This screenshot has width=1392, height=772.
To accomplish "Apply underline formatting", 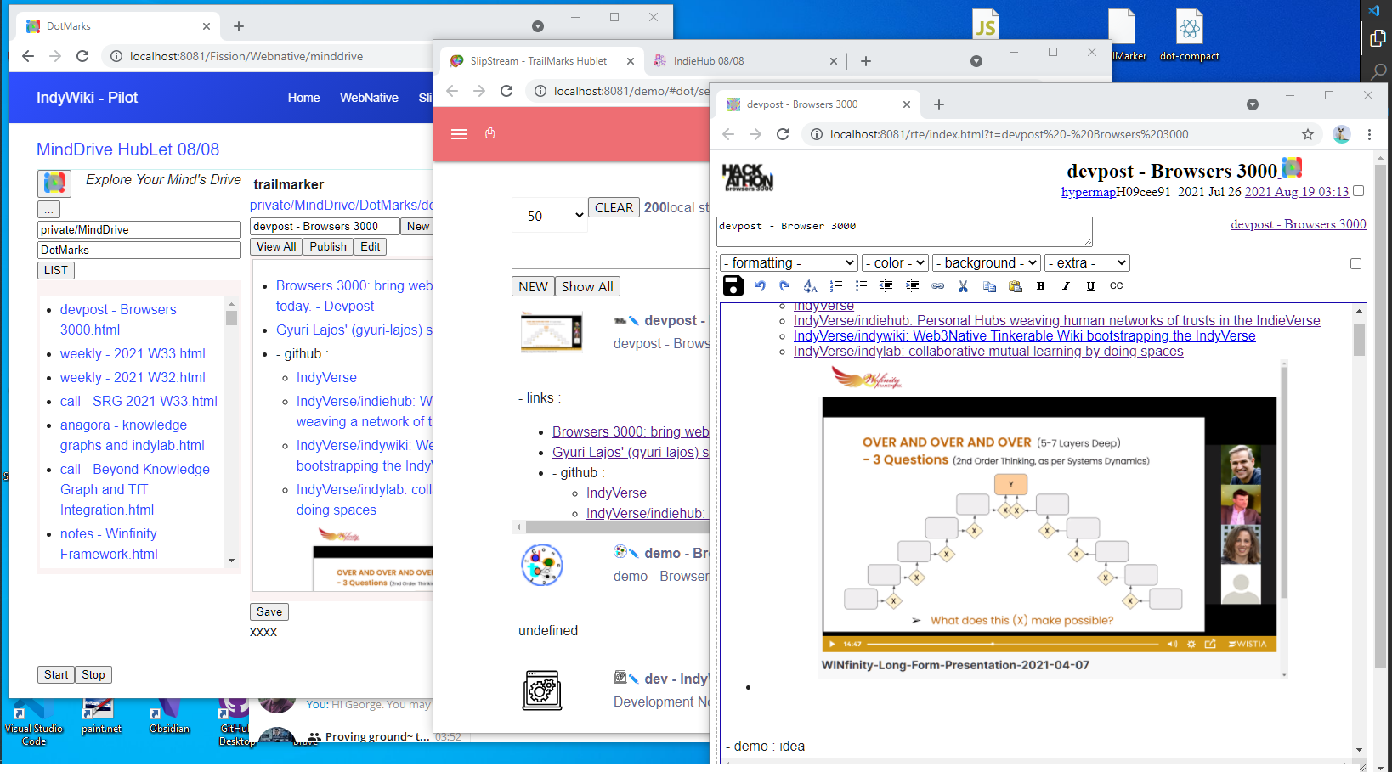I will pos(1090,286).
